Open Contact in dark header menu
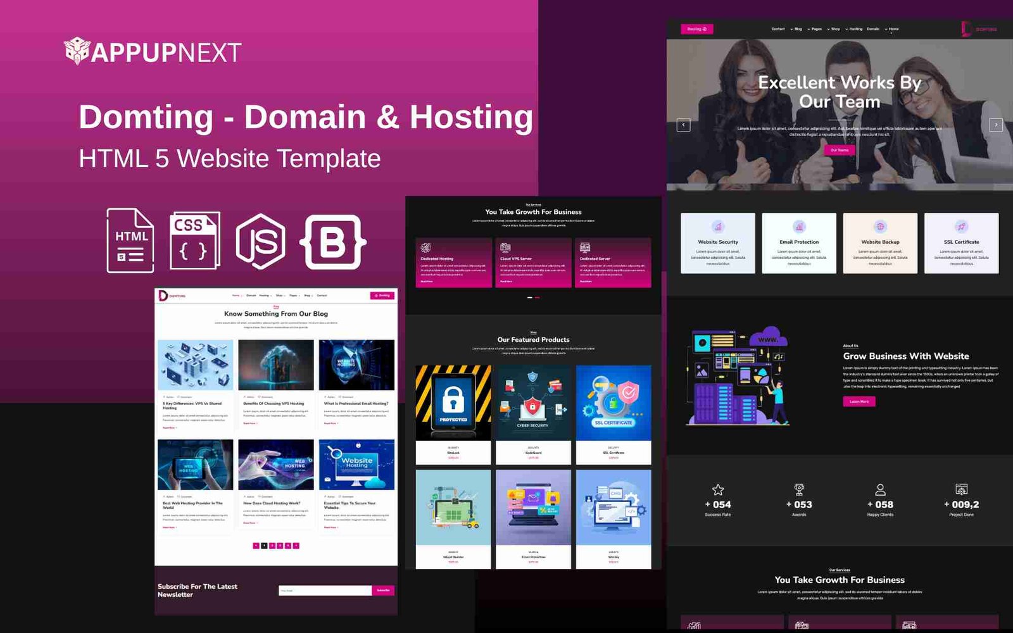This screenshot has width=1013, height=633. [778, 29]
